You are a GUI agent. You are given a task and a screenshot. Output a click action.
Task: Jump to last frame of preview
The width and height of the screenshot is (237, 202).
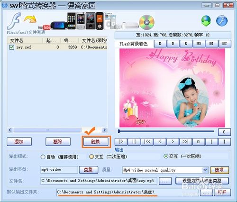pos(186,142)
